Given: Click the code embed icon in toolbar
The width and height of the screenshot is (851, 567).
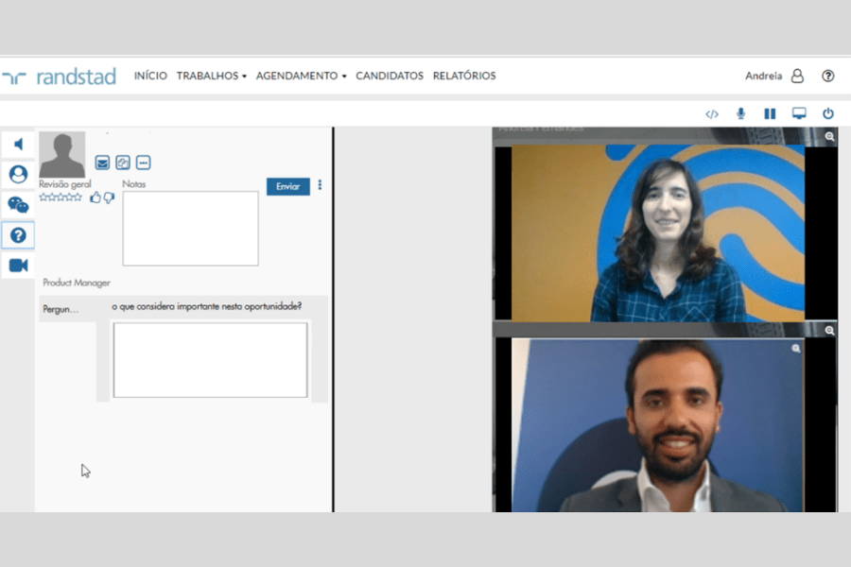Looking at the screenshot, I should pos(712,114).
